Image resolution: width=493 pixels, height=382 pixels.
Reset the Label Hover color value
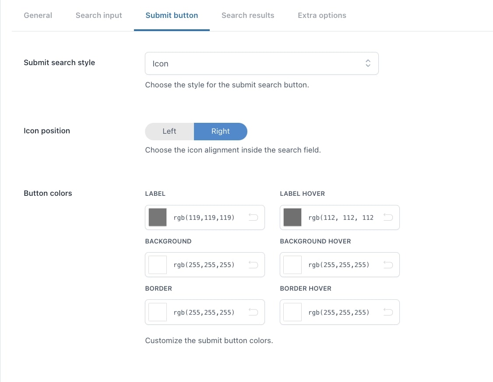tap(388, 217)
